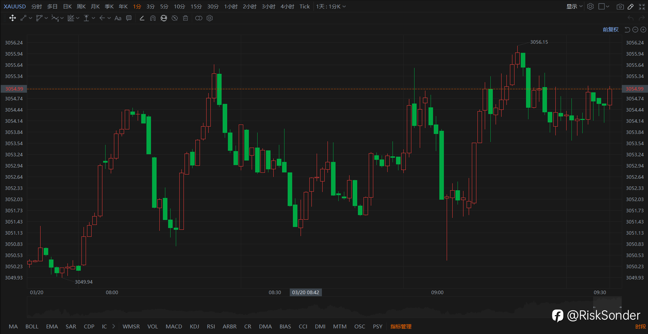This screenshot has height=334, width=648.
Task: Switch to the 分时 timeframe tab
Action: pos(37,7)
